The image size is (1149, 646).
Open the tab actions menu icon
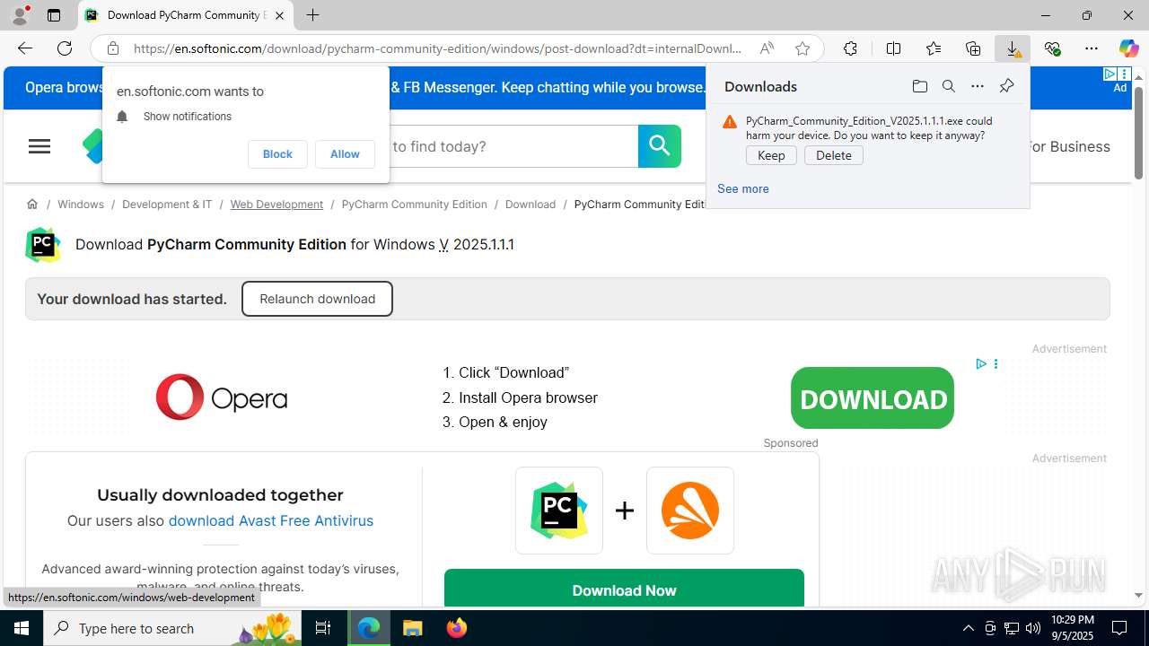coord(54,15)
